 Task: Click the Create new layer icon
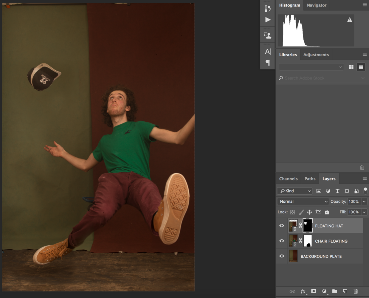345,291
